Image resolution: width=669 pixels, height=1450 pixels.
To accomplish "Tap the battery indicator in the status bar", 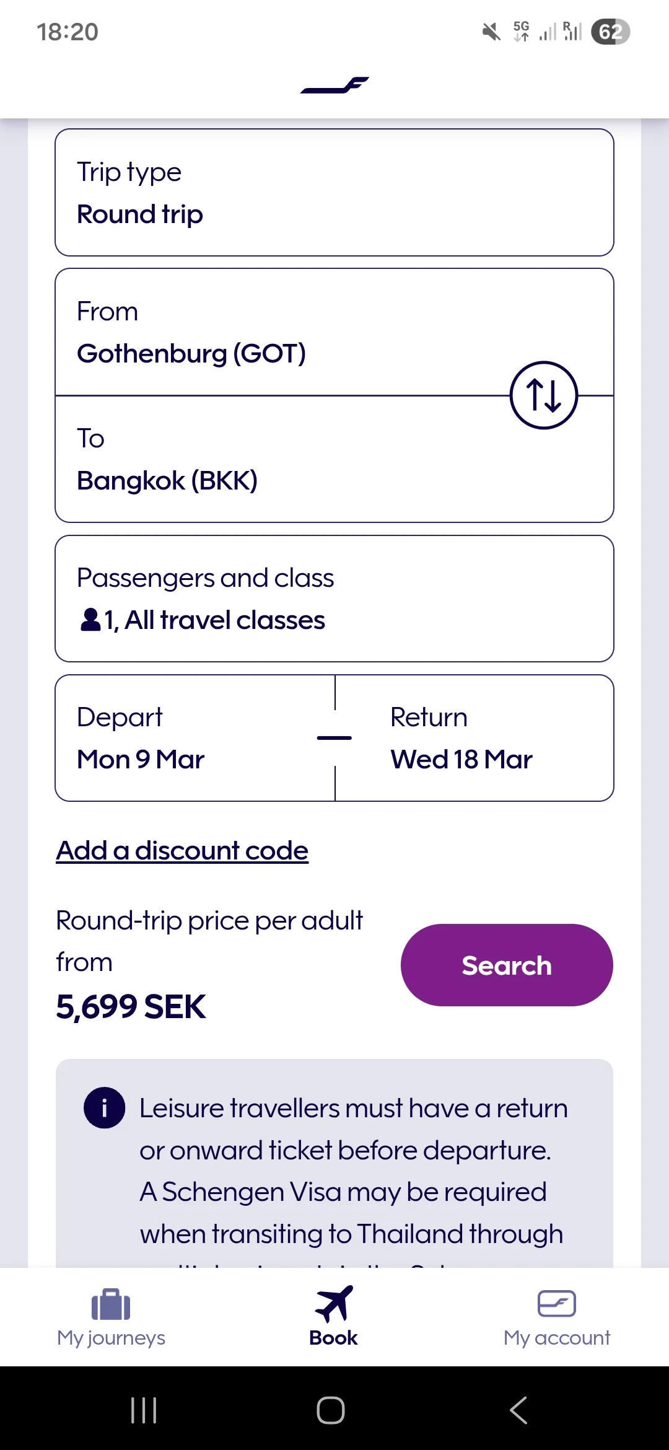I will pyautogui.click(x=611, y=32).
